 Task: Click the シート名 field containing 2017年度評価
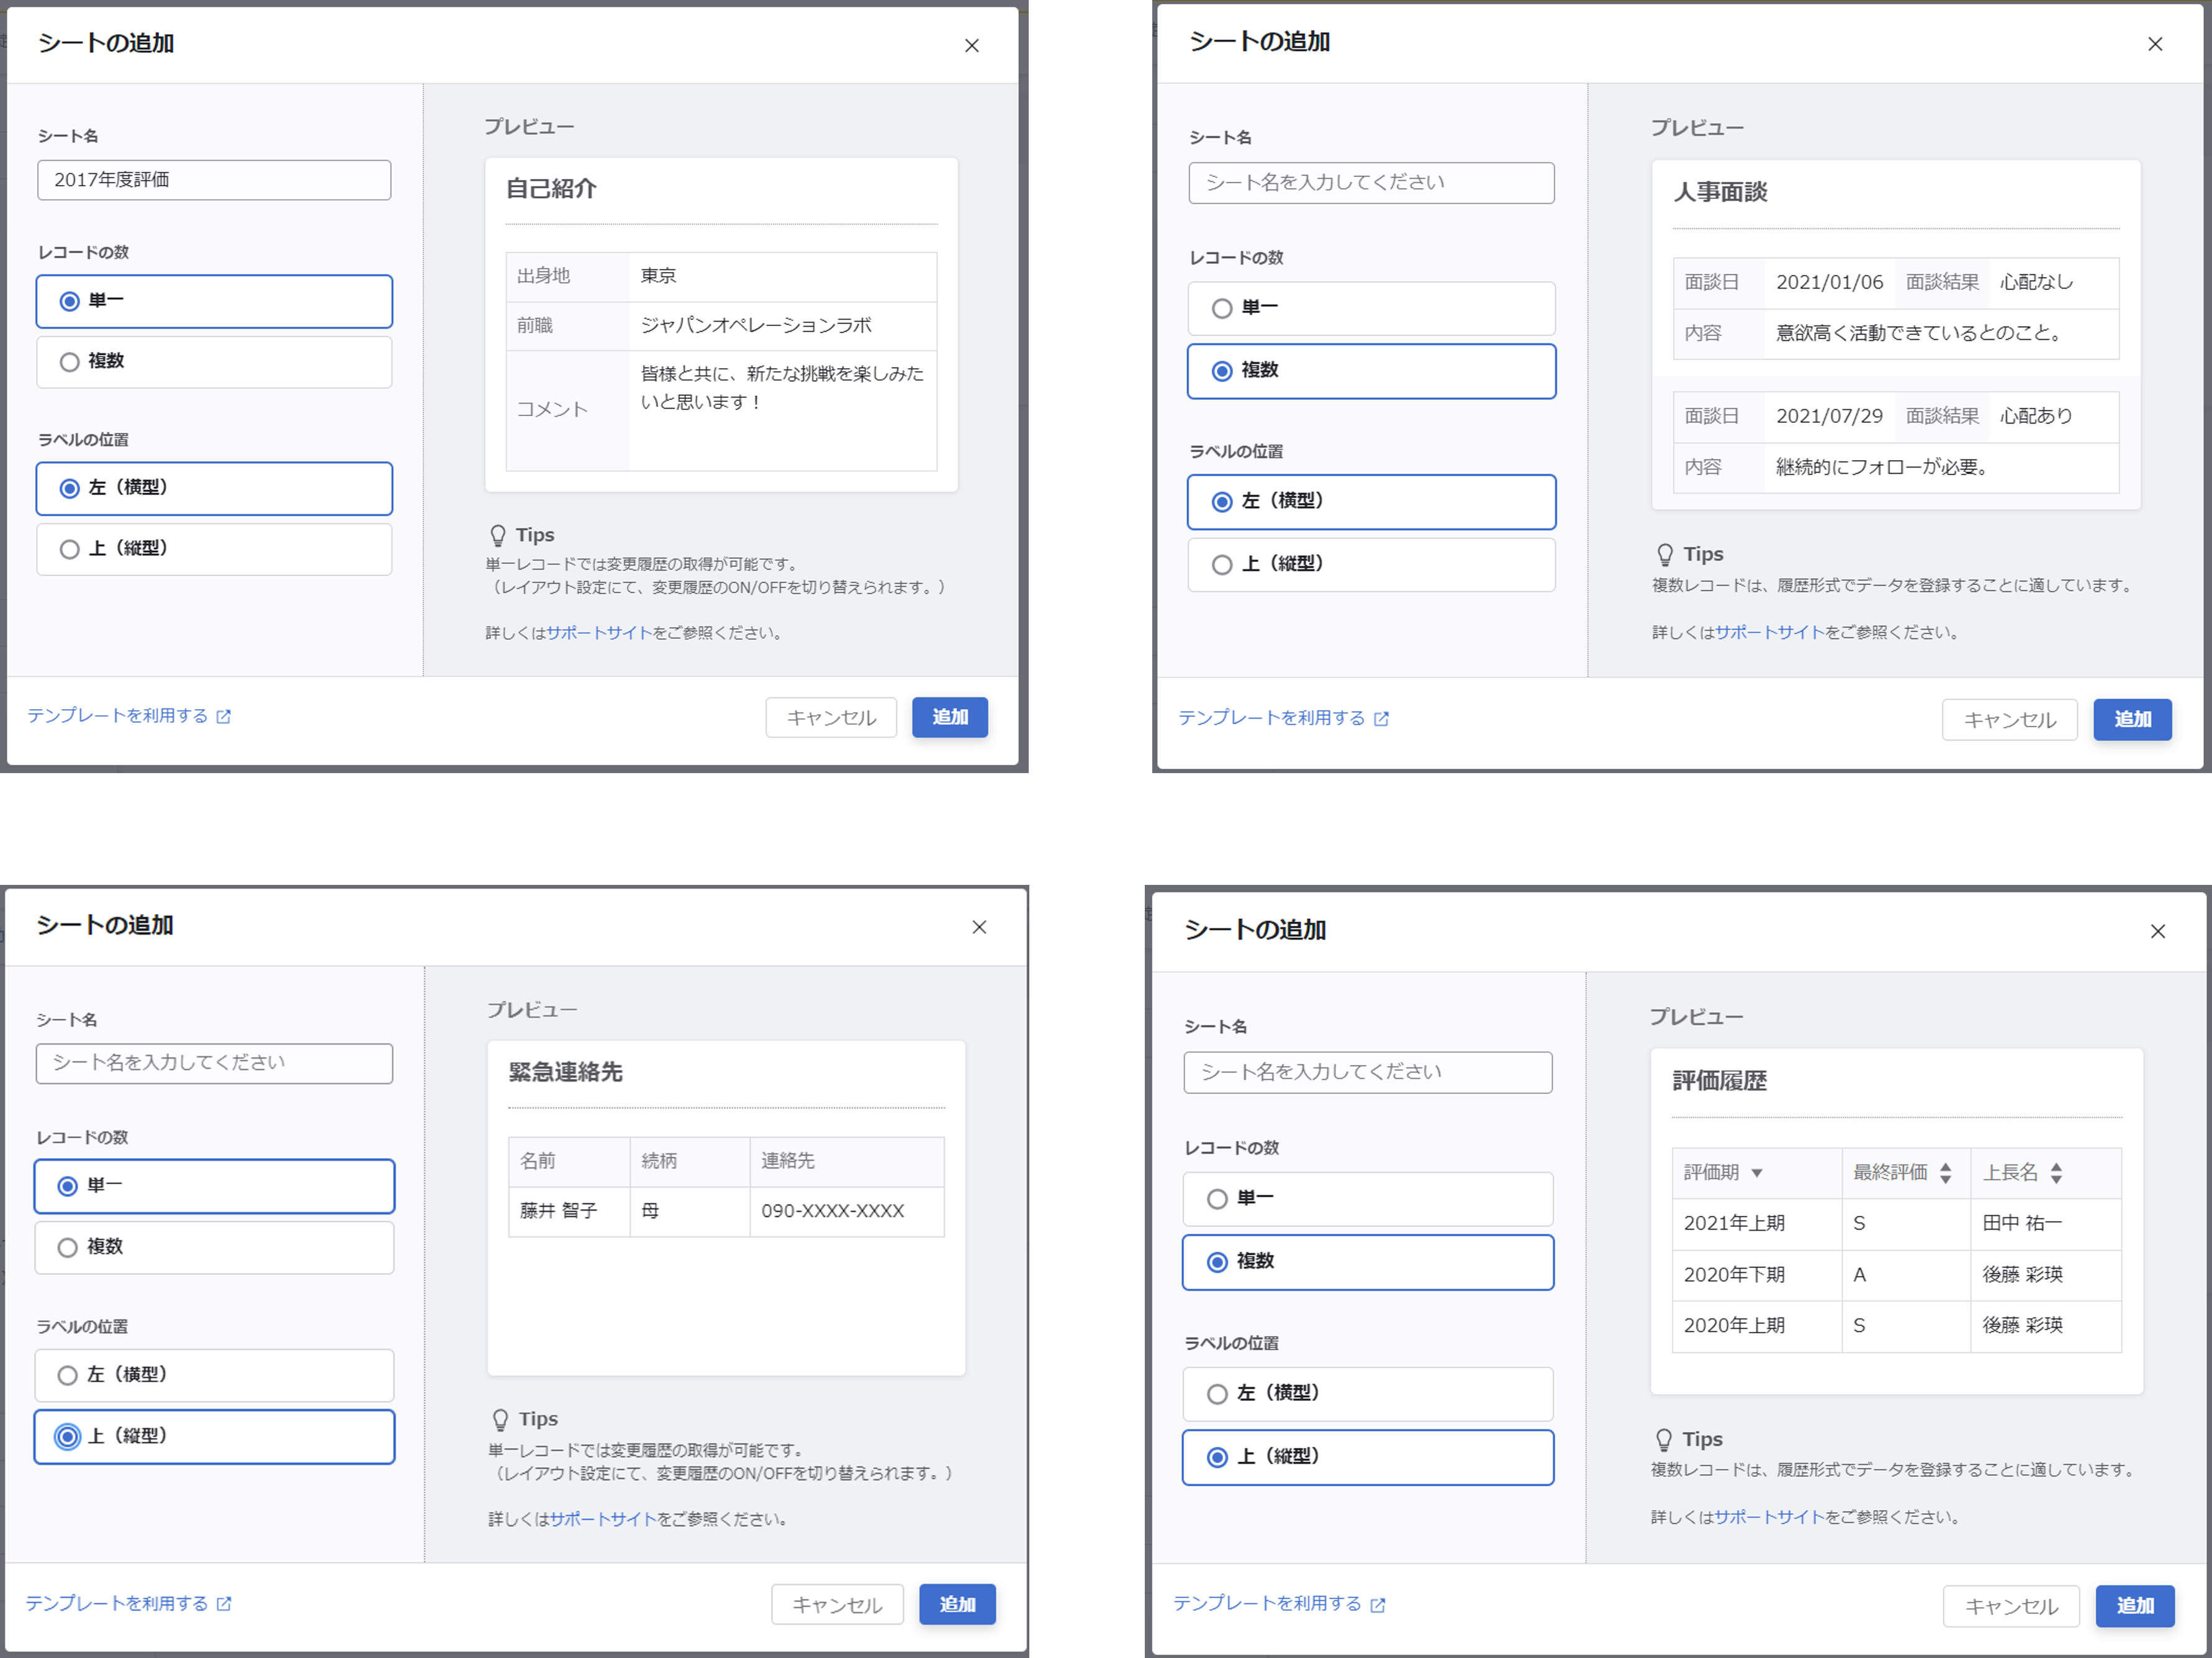[214, 180]
